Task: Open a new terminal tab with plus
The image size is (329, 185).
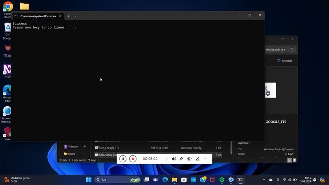Action: point(68,16)
